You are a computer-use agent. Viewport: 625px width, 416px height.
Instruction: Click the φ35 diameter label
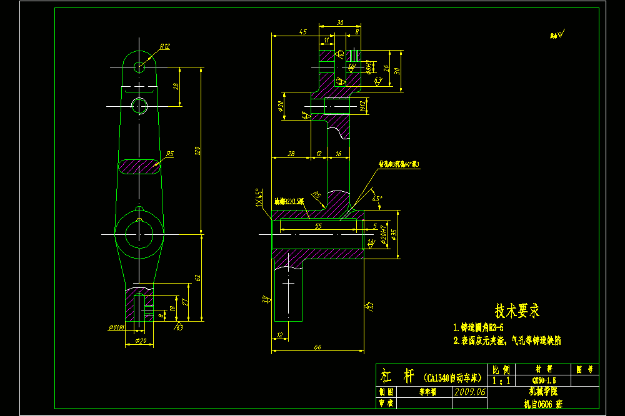tap(394, 234)
